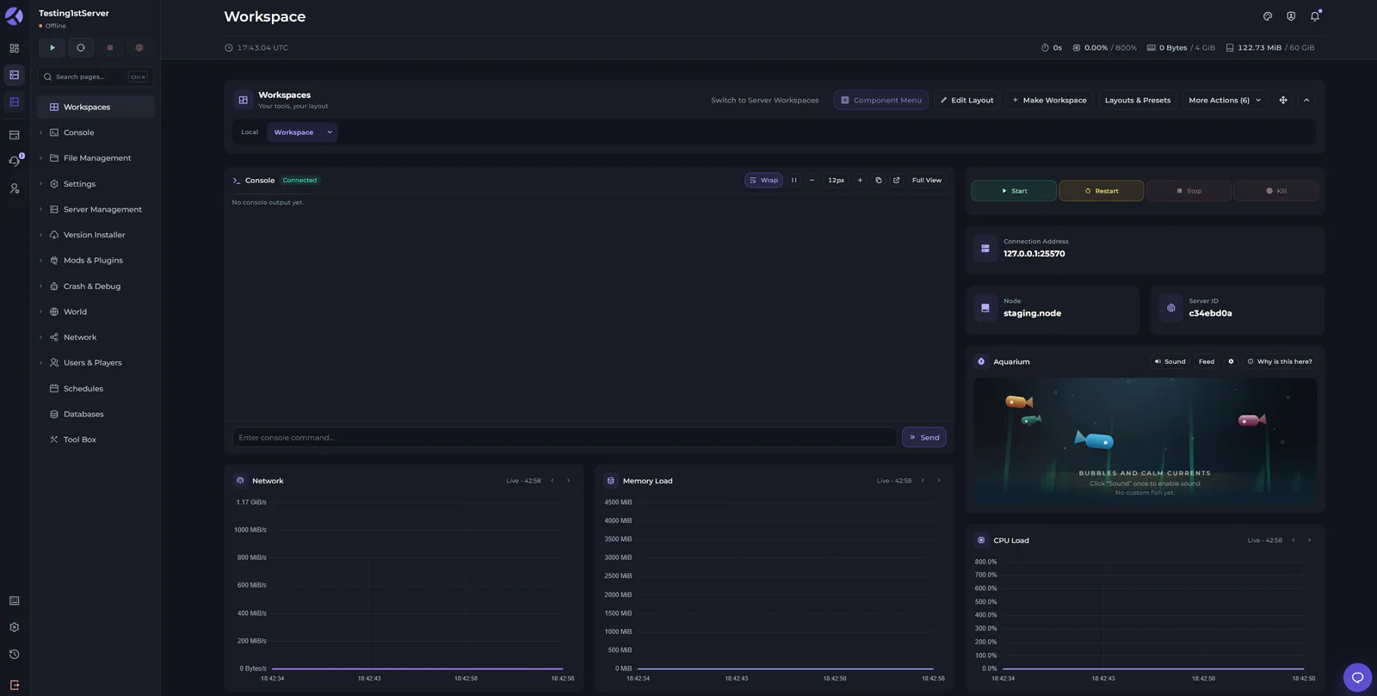Open the billing card icon in left rail
The height and width of the screenshot is (696, 1377).
pyautogui.click(x=15, y=135)
